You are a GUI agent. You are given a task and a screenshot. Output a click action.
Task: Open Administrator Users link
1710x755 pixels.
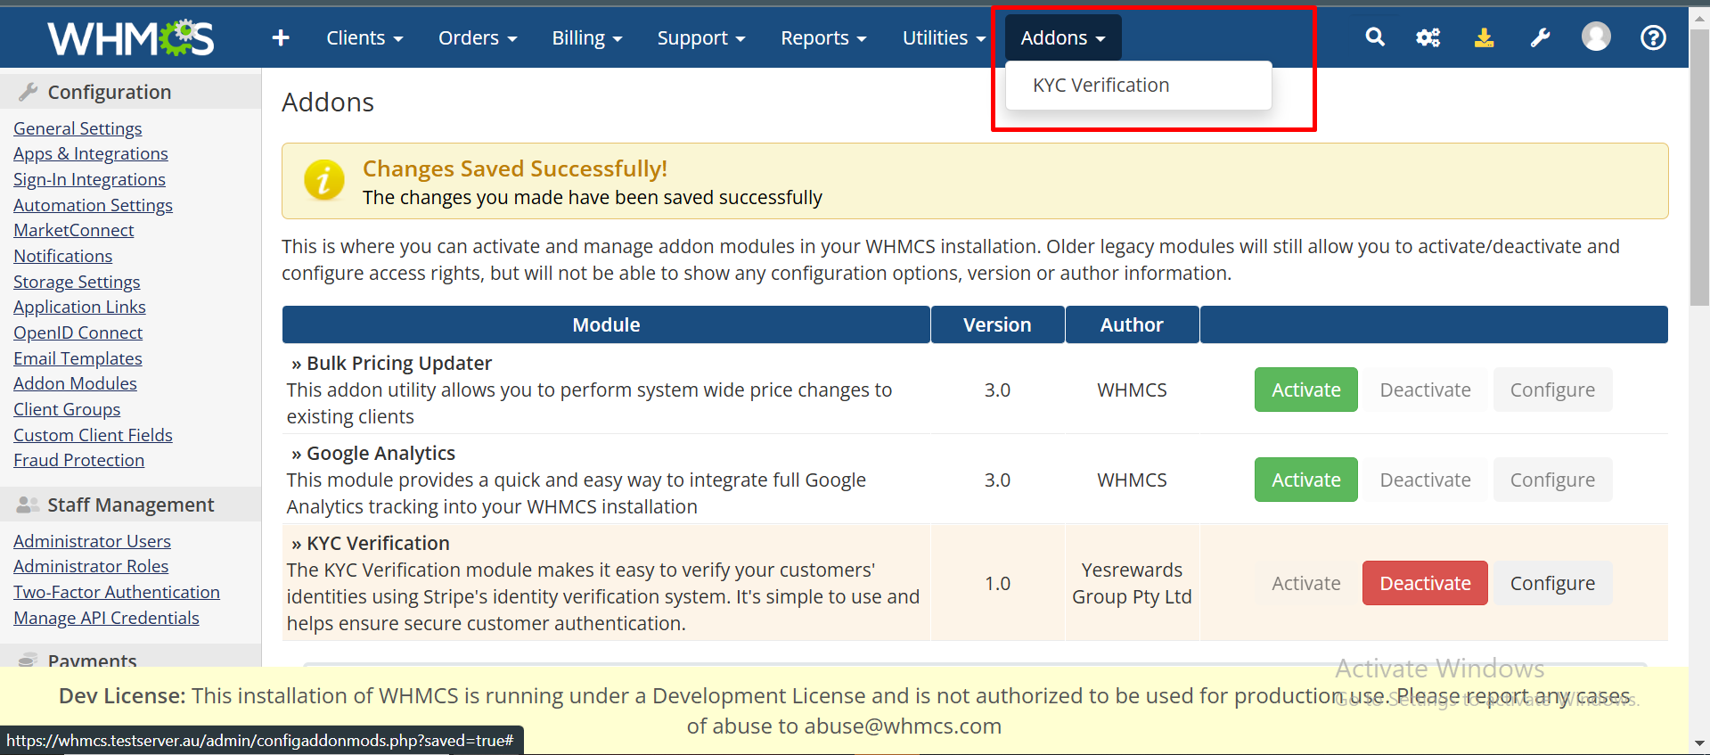[92, 541]
